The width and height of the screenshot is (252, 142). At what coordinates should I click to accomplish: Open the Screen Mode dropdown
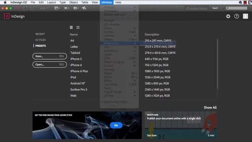[67, 8]
